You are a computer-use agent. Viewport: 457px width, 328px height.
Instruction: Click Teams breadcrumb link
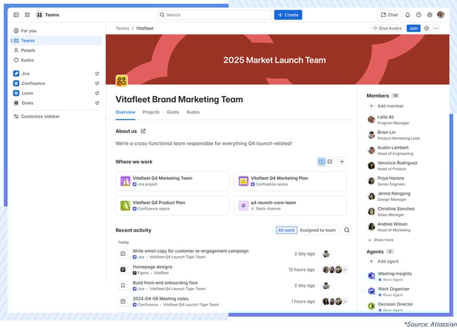[x=122, y=29]
